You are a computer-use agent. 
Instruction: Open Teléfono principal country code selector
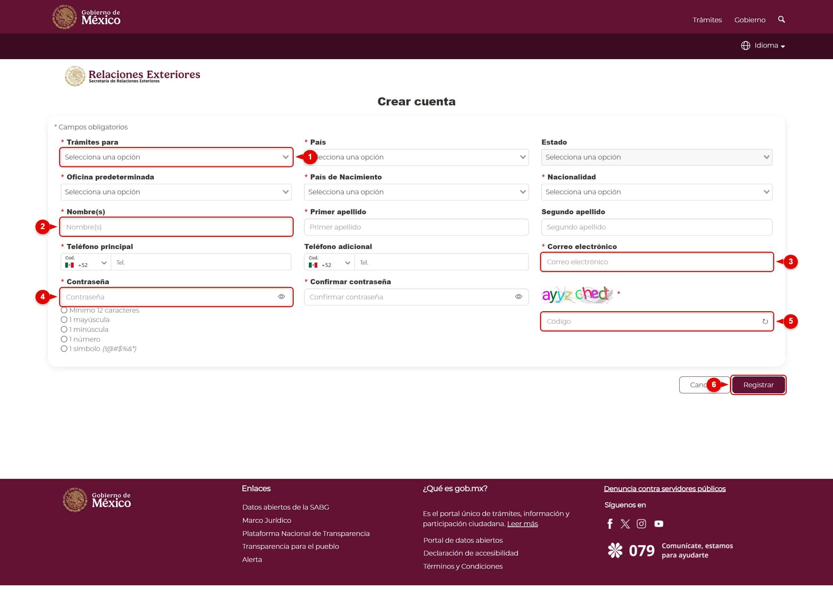tap(86, 262)
